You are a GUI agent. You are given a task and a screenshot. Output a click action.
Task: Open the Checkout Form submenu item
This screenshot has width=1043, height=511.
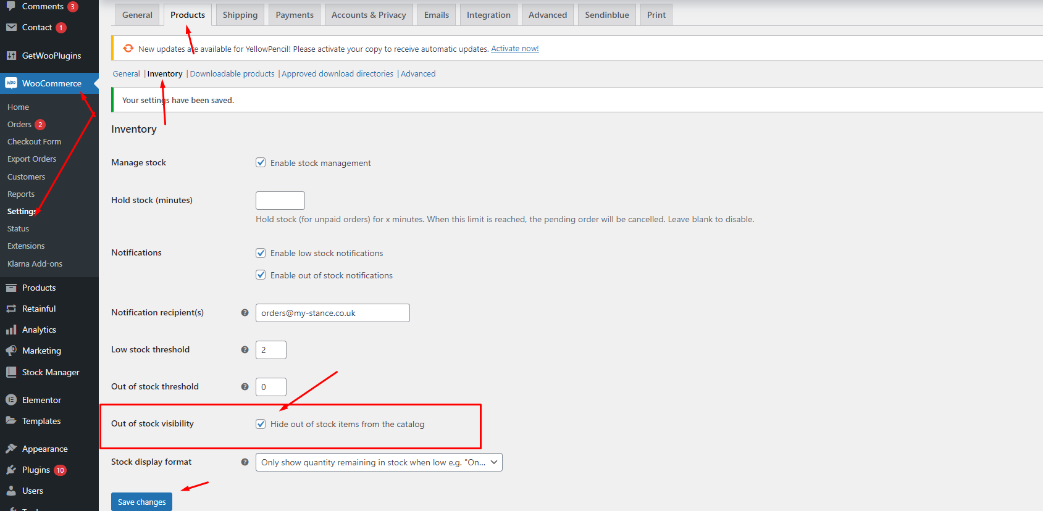pyautogui.click(x=34, y=141)
